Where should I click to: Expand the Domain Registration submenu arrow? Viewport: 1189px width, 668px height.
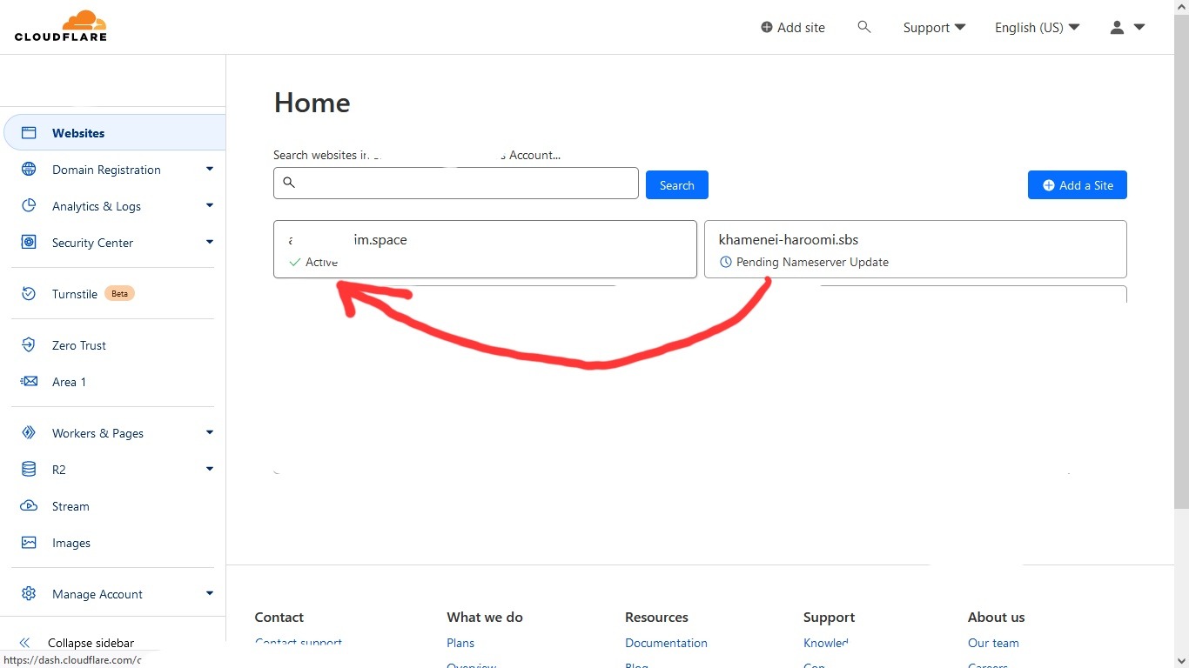click(210, 170)
